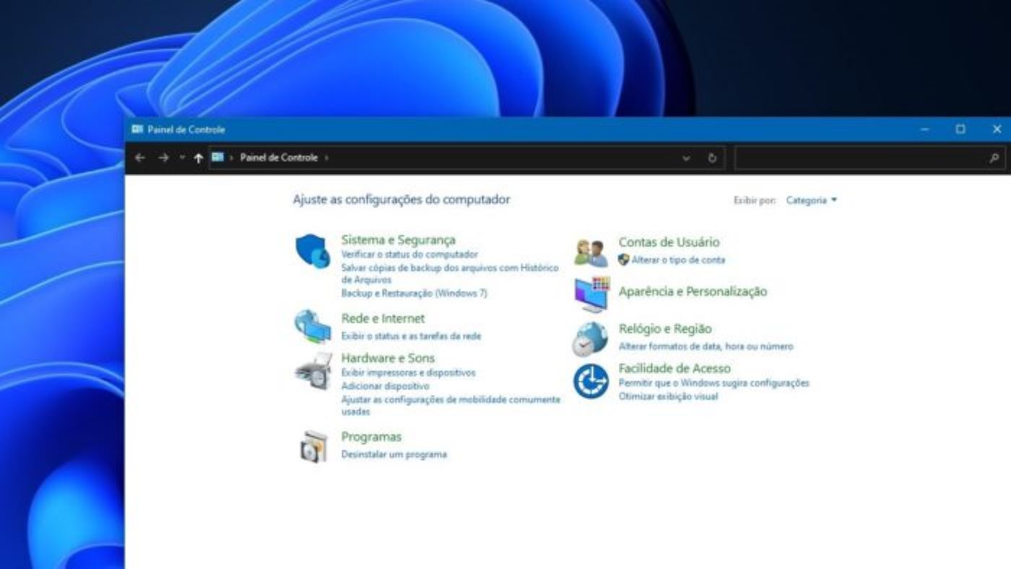This screenshot has width=1011, height=569.
Task: Minimize the Painel de Controle window
Action: pos(925,129)
